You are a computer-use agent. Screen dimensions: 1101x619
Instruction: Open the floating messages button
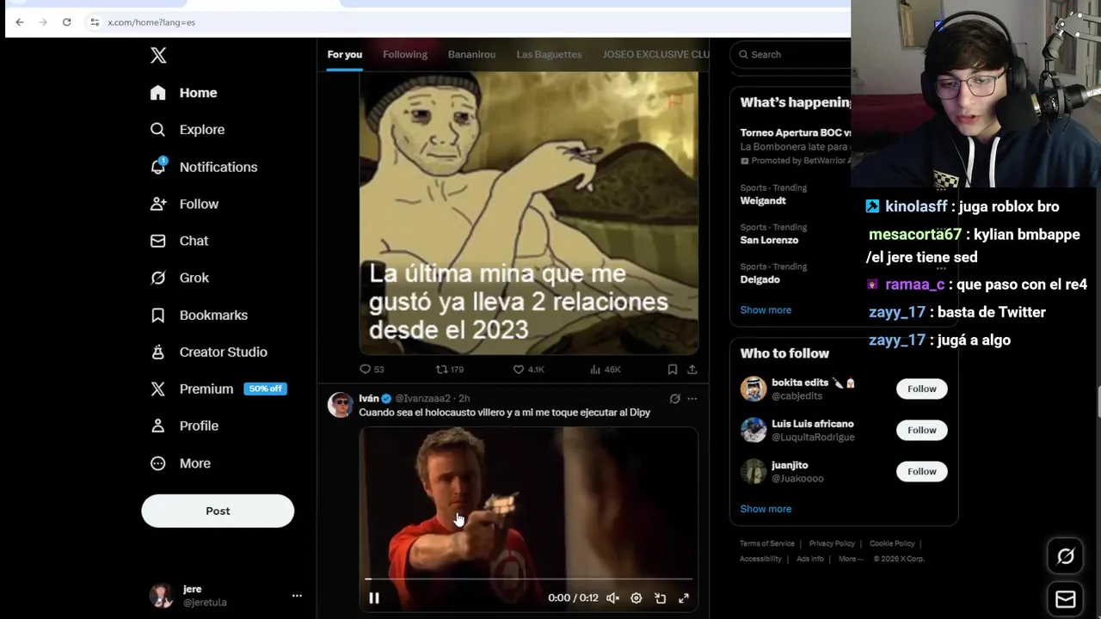coord(1066,599)
